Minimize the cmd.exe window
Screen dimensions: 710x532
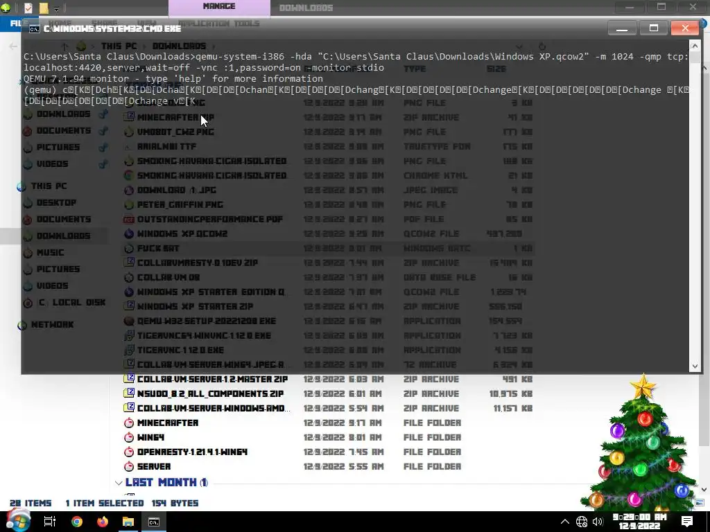coord(622,28)
